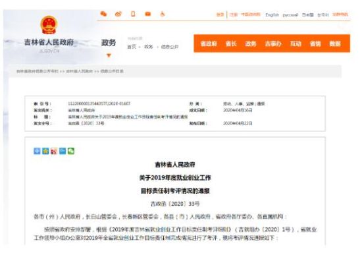Share via the green WeChat icon
This screenshot has width=362, height=257.
(71, 151)
